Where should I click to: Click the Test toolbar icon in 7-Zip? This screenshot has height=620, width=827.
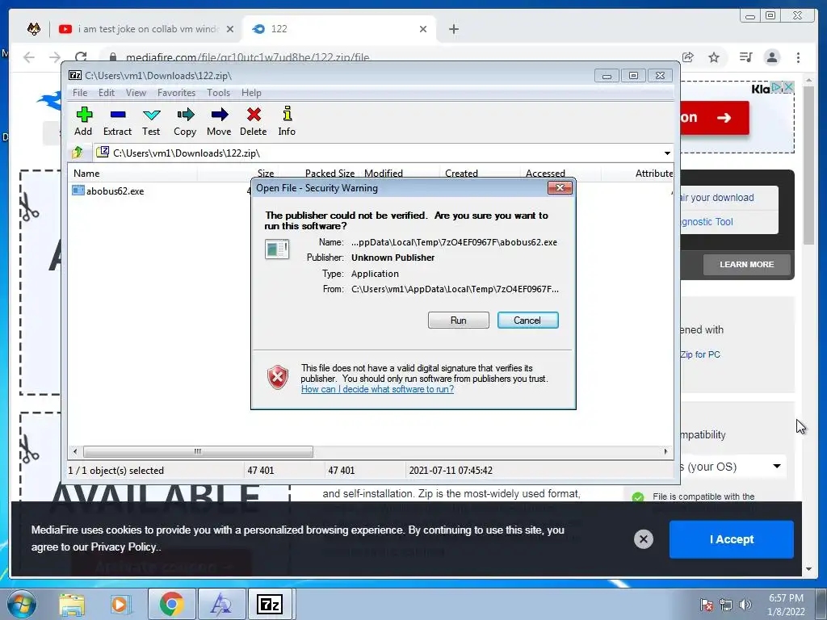[x=151, y=121]
